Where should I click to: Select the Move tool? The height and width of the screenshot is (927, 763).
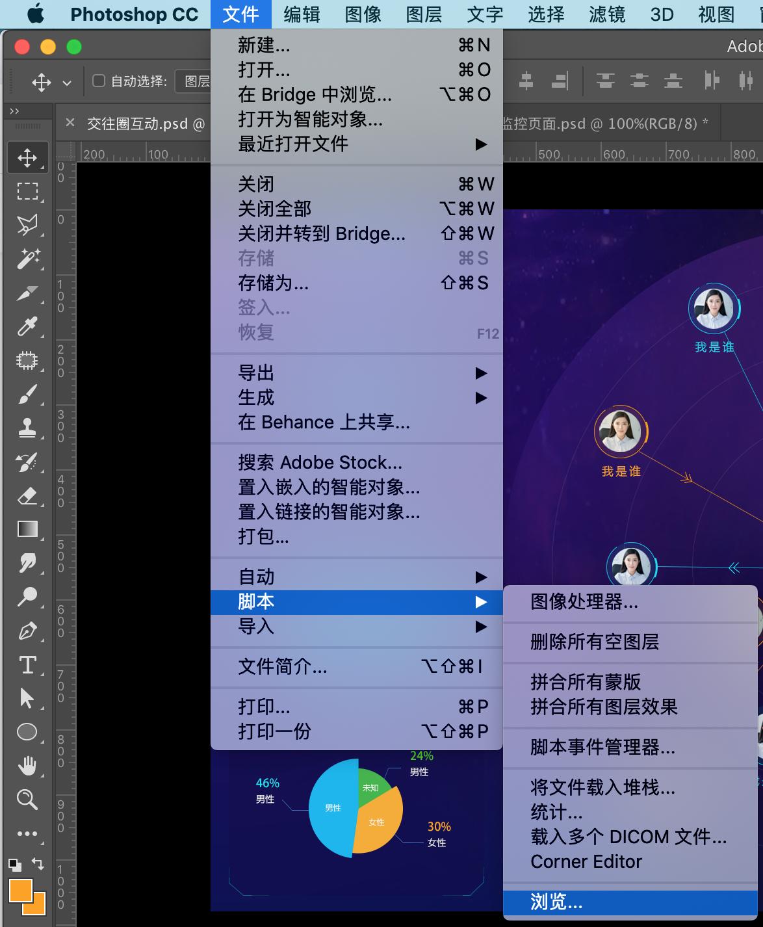point(27,157)
